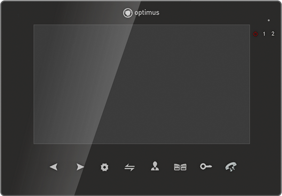Select channel indicator 2
Viewport: 282px width, 196px height.
click(273, 33)
